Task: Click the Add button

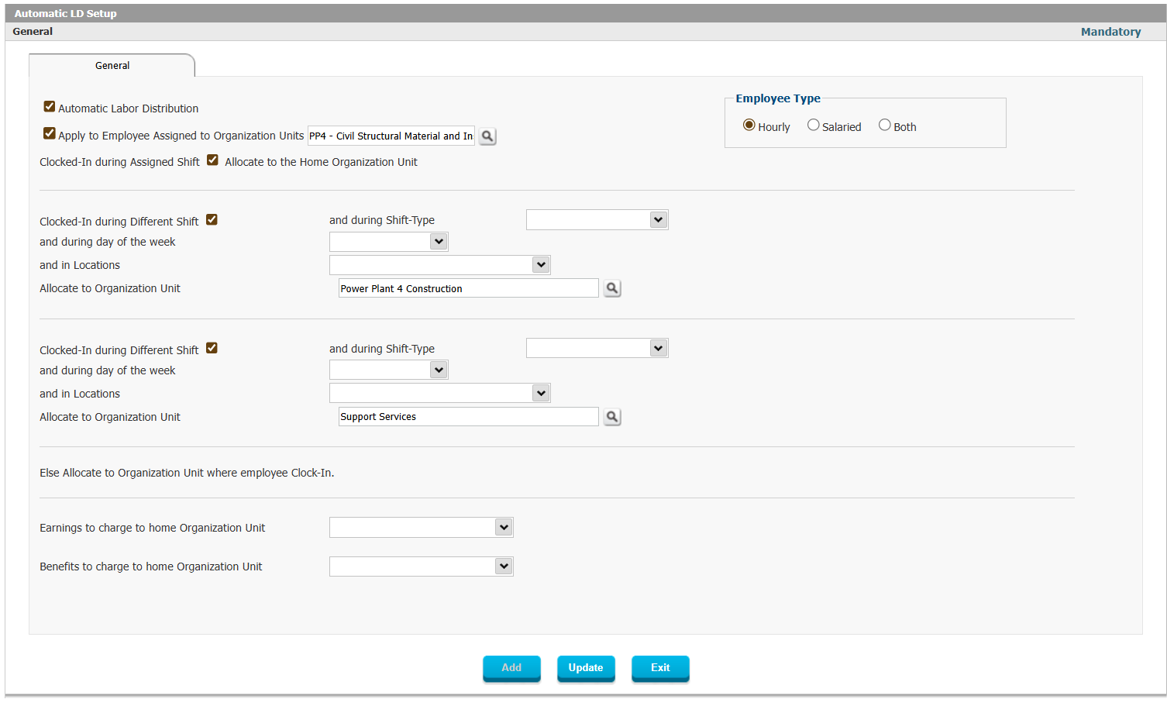Action: (x=511, y=668)
